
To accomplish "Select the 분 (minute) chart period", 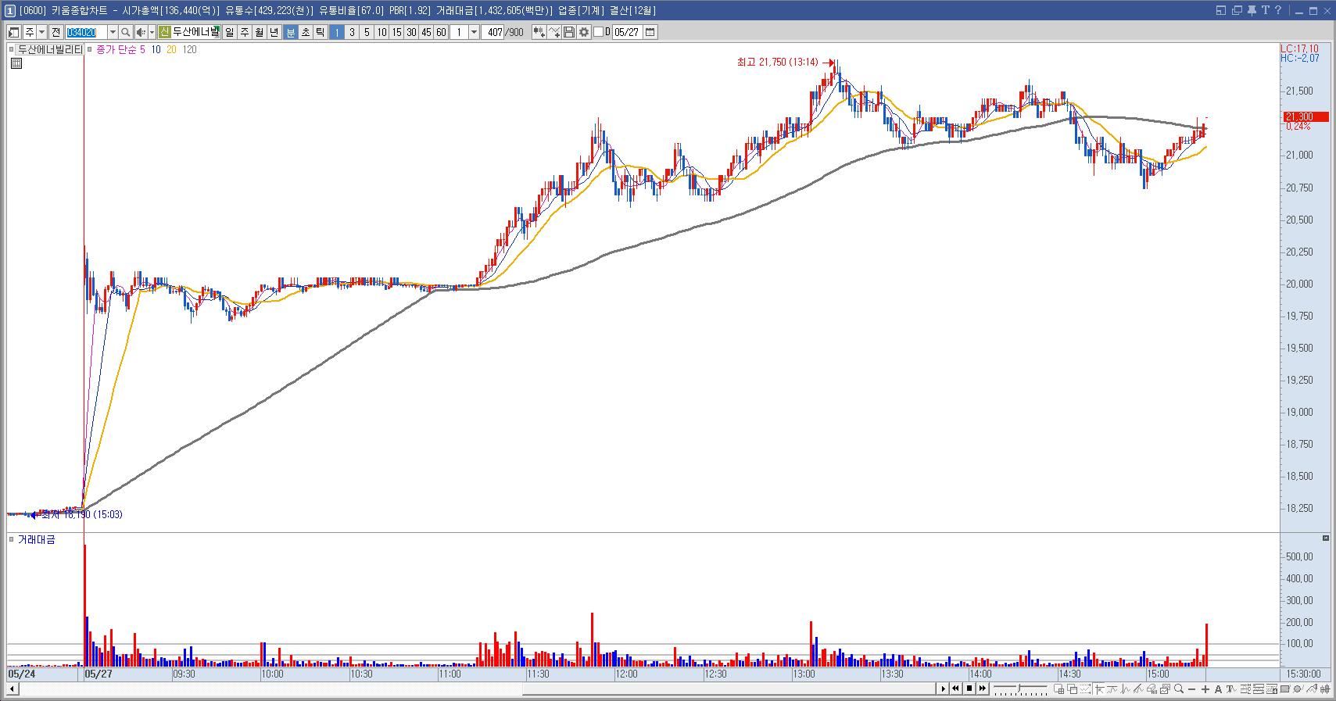I will click(x=290, y=32).
